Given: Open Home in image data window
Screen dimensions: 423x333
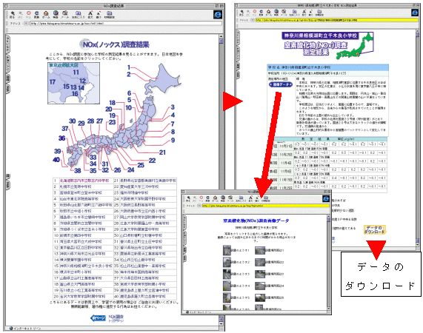Looking at the screenshot, I should click(x=215, y=199).
